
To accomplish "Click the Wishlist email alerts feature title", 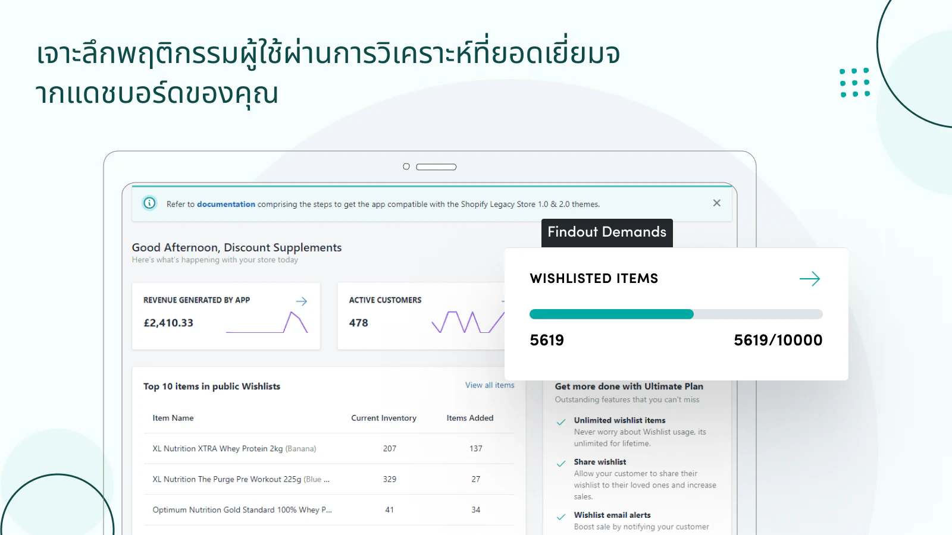I will pos(612,515).
